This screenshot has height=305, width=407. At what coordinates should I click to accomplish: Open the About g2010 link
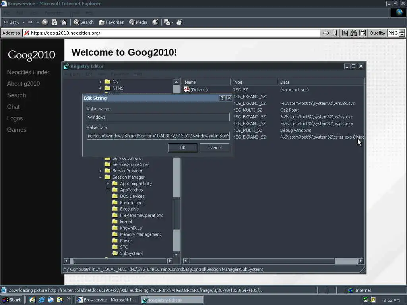point(23,84)
